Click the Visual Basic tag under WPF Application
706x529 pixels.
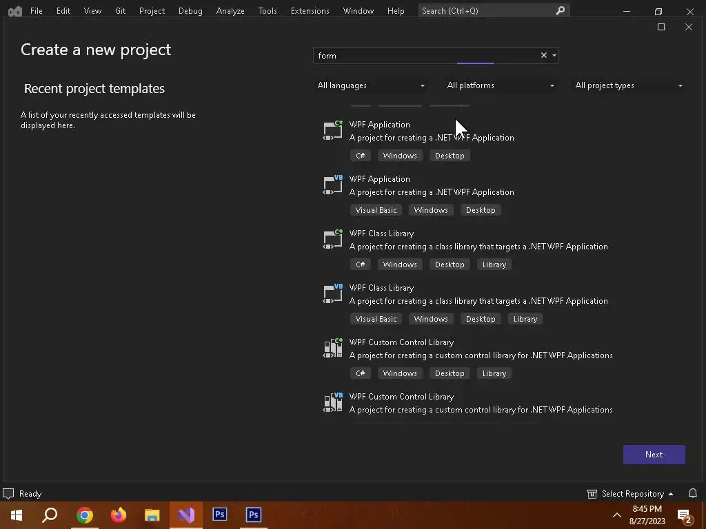pyautogui.click(x=376, y=210)
